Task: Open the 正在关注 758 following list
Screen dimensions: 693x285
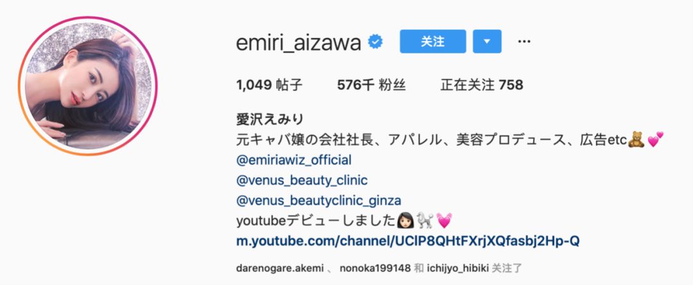Action: click(x=482, y=85)
